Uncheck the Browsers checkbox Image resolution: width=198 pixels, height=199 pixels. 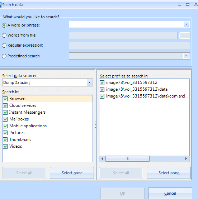tap(5, 99)
